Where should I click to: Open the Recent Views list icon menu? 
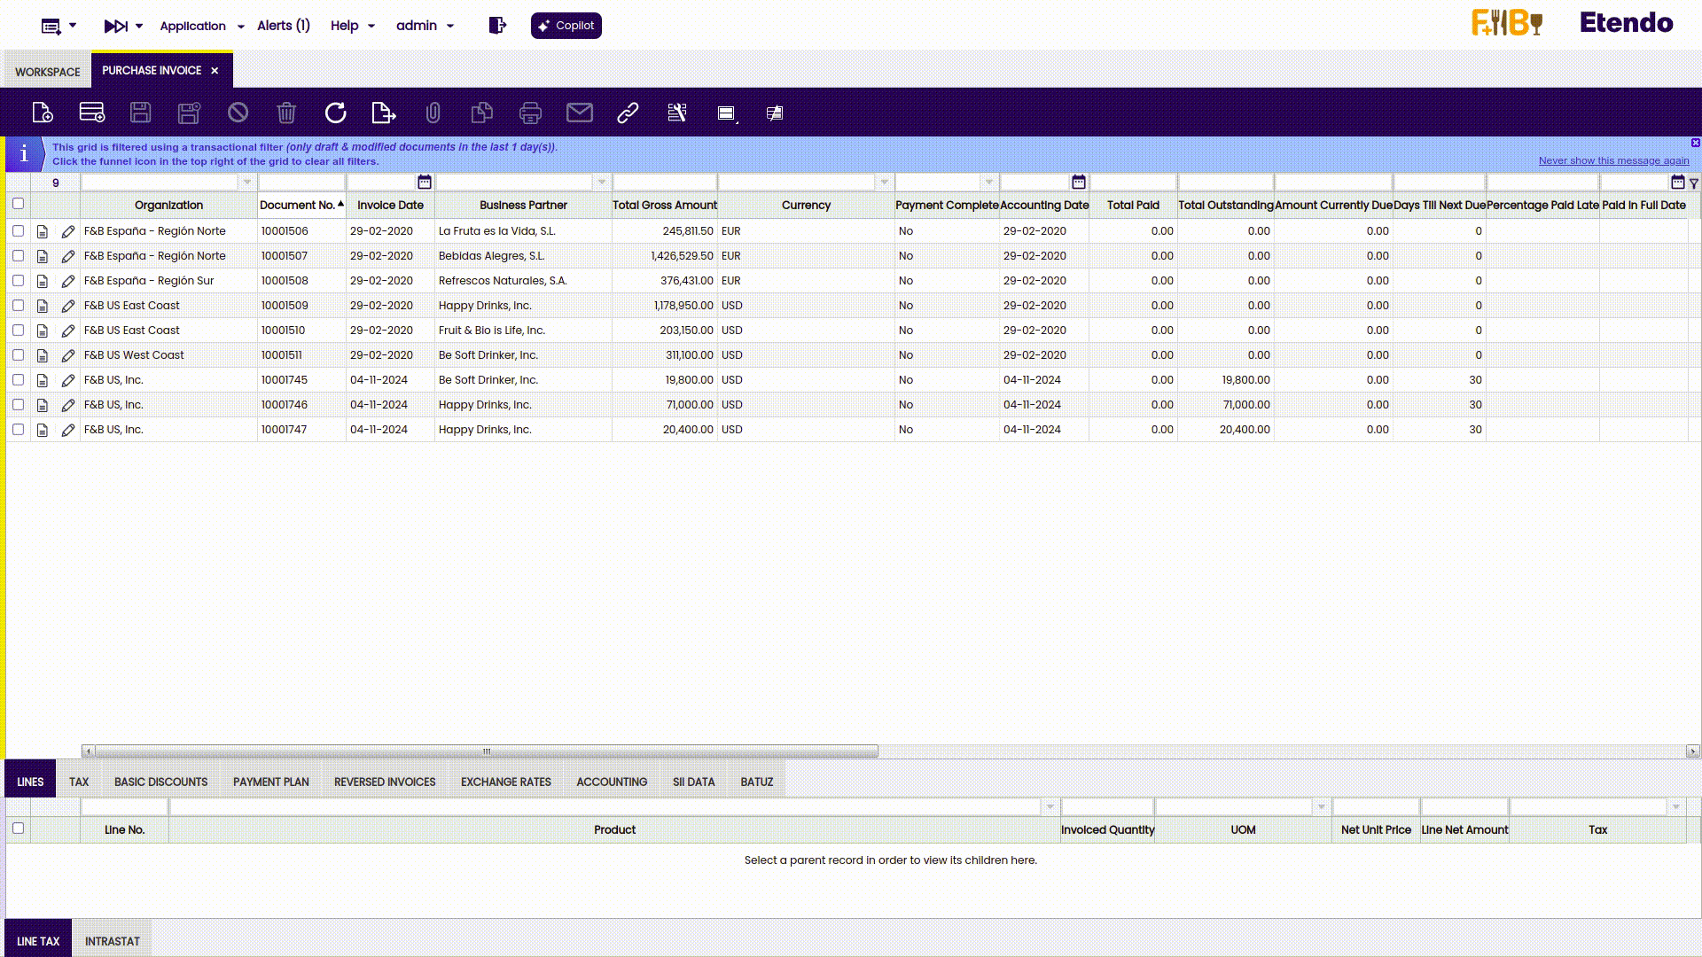coord(59,26)
